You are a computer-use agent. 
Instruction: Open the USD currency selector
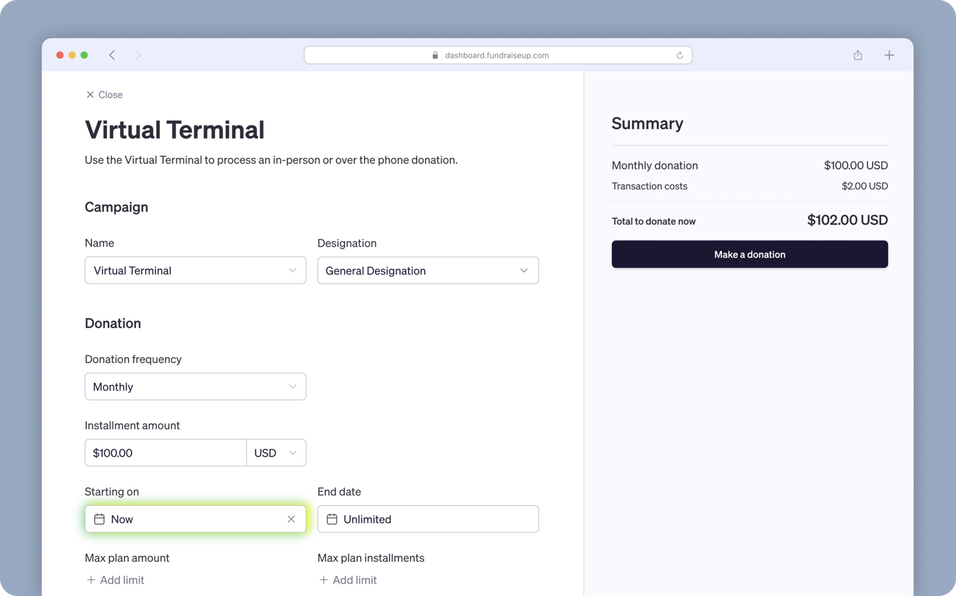276,453
